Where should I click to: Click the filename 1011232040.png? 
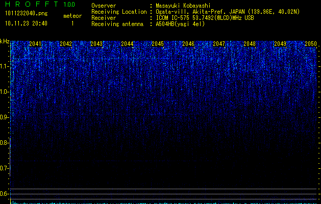27,13
